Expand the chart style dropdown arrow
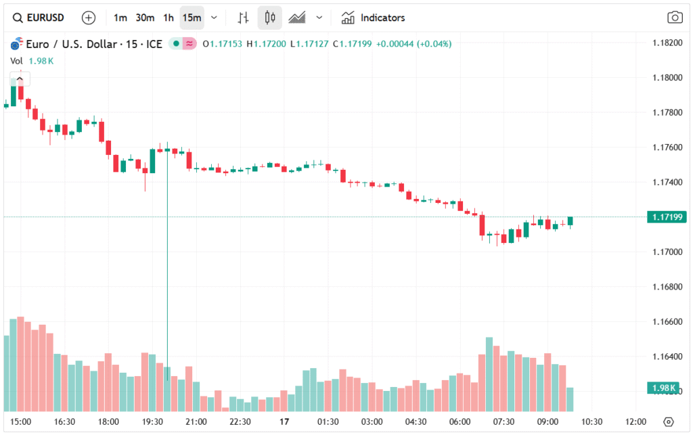 point(319,18)
